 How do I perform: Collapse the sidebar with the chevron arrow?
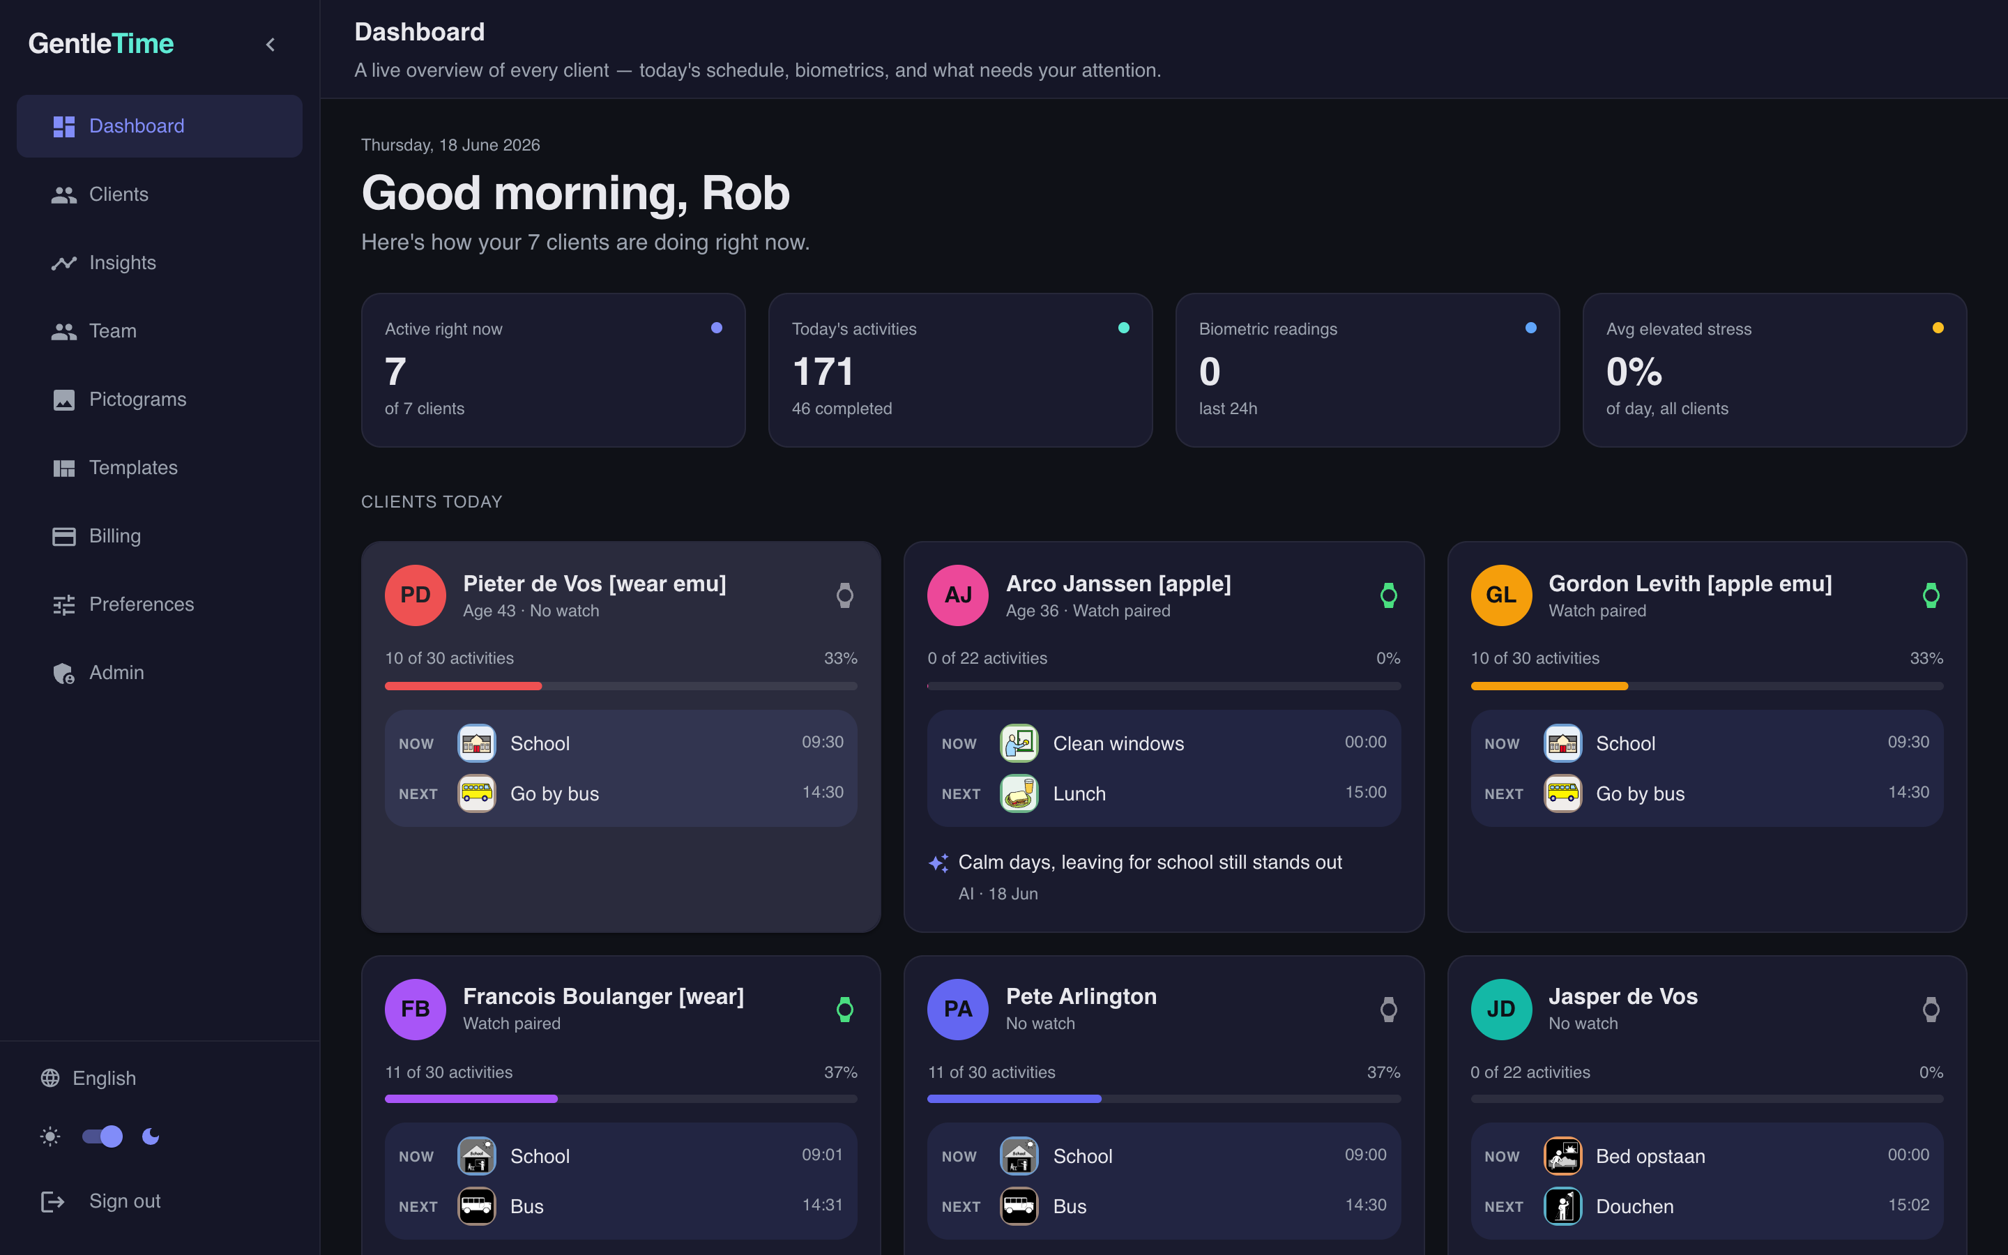click(x=270, y=44)
